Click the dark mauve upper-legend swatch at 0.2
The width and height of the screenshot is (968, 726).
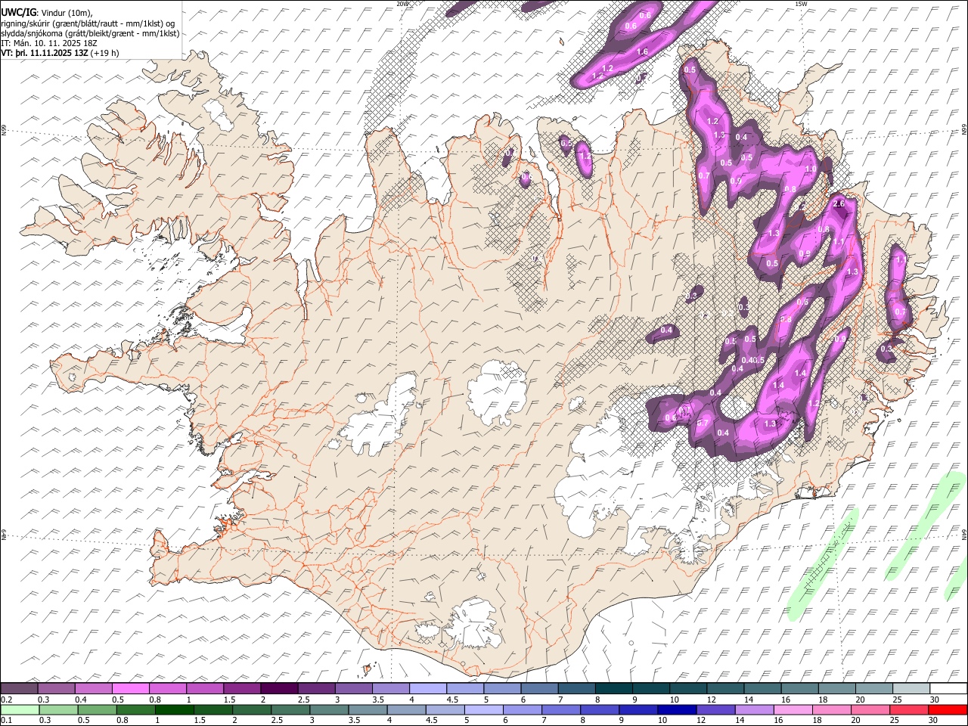[x=19, y=688]
